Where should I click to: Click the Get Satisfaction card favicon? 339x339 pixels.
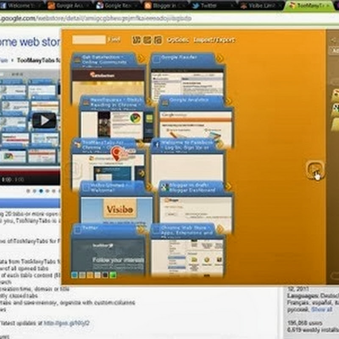78,59
